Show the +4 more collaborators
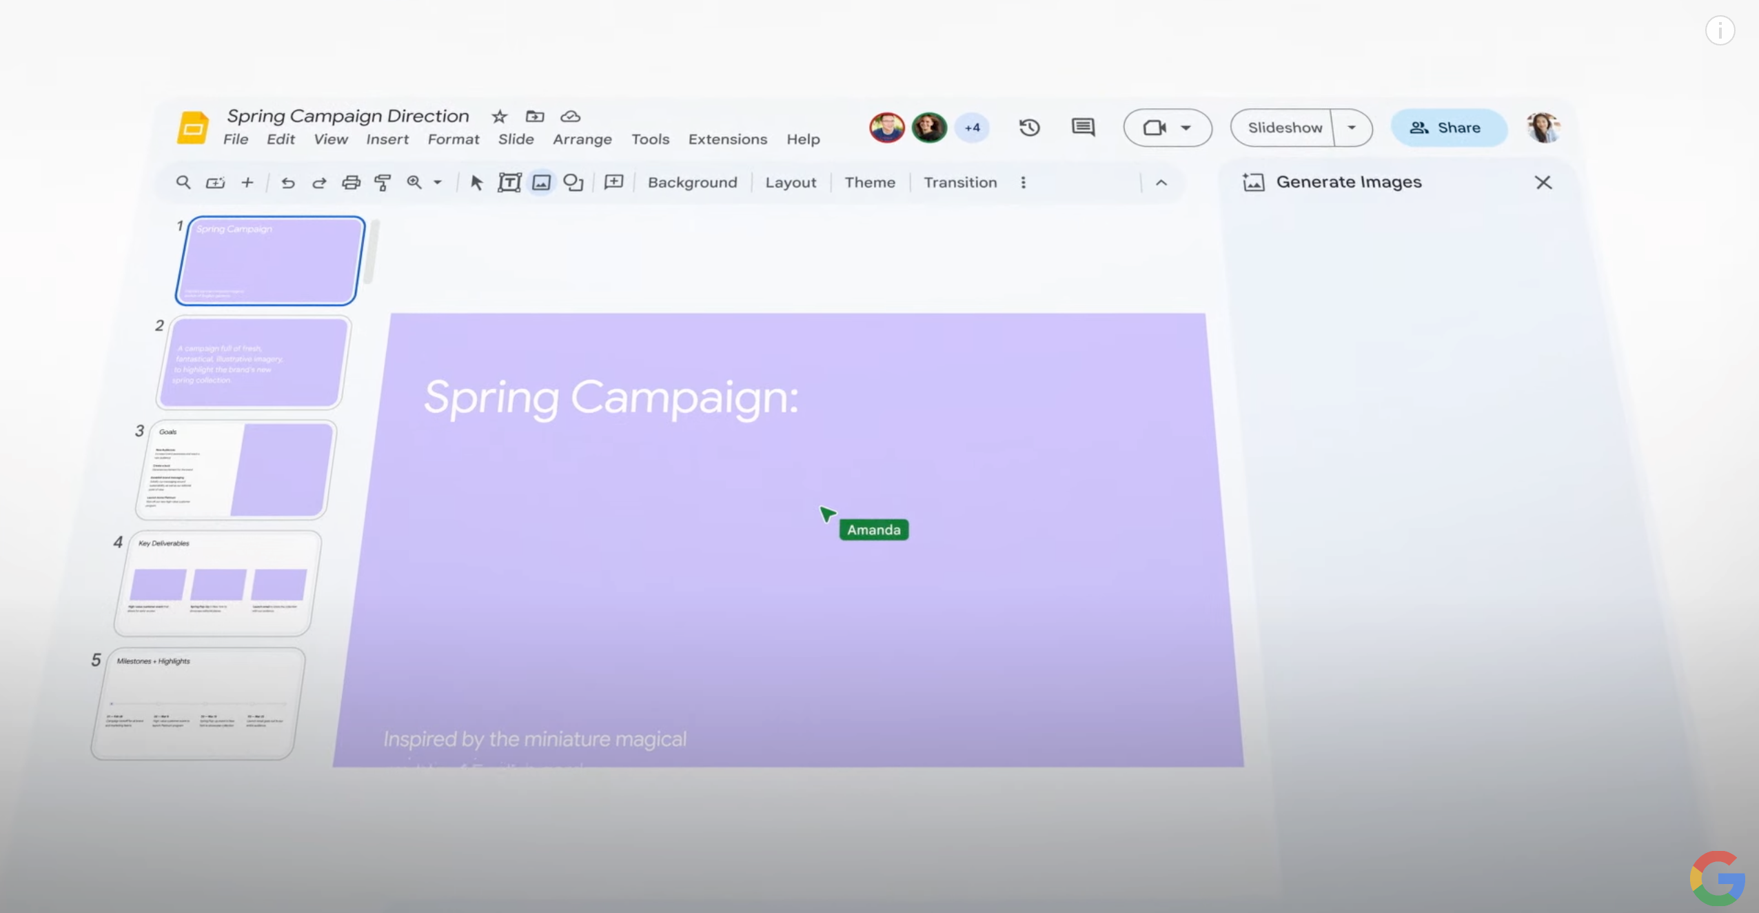Viewport: 1759px width, 913px height. [973, 128]
